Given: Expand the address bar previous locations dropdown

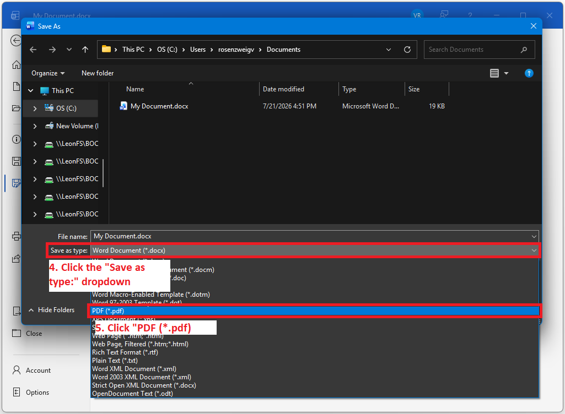Looking at the screenshot, I should (389, 50).
